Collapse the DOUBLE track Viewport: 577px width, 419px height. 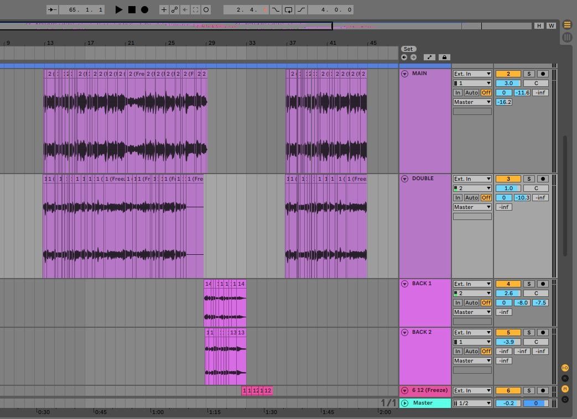tap(404, 179)
